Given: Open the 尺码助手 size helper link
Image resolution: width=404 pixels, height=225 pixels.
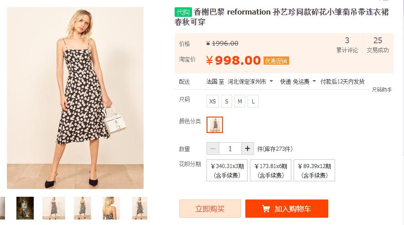Looking at the screenshot, I should 382,90.
